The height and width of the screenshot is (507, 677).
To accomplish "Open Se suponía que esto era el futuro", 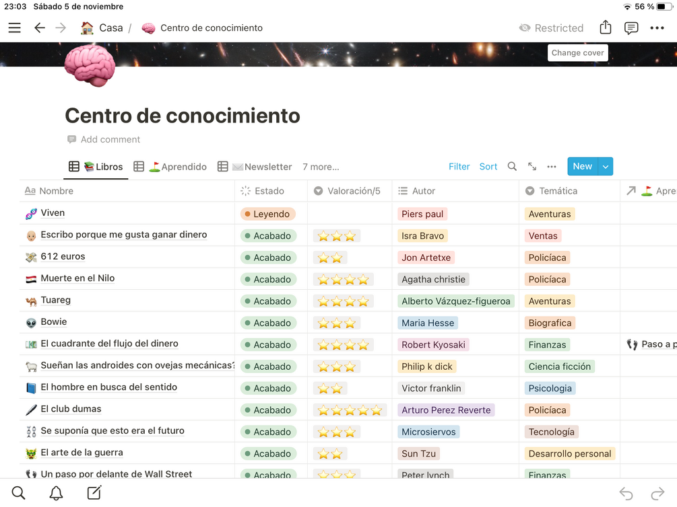I will [x=112, y=431].
